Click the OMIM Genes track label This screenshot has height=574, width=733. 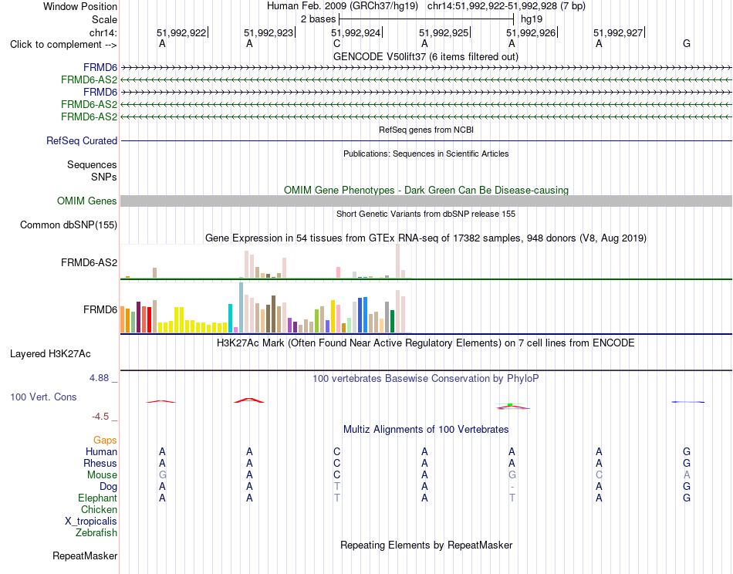(86, 201)
